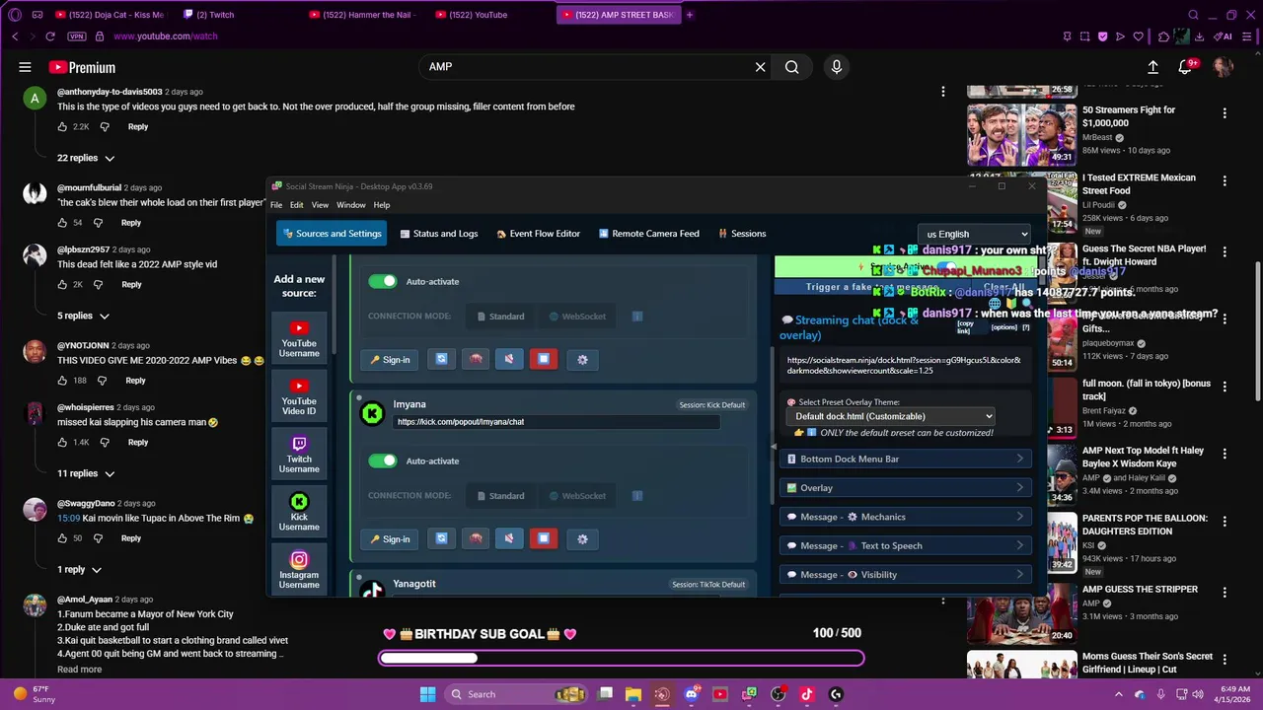Image resolution: width=1263 pixels, height=710 pixels.
Task: Open gear settings in source above Imyana
Action: [582, 359]
